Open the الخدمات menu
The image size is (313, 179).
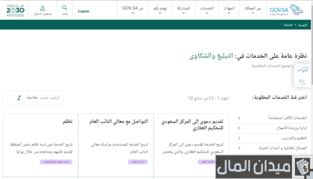pyautogui.click(x=207, y=8)
